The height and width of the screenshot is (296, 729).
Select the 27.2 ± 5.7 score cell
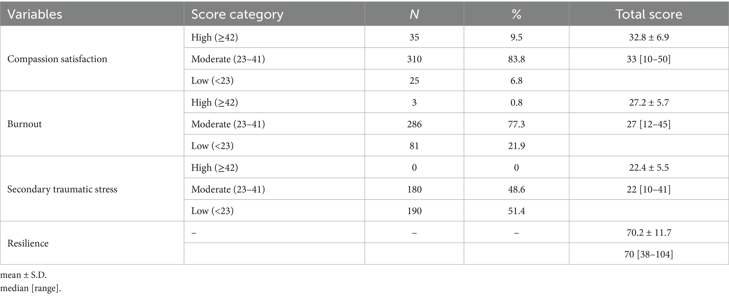[x=649, y=103]
